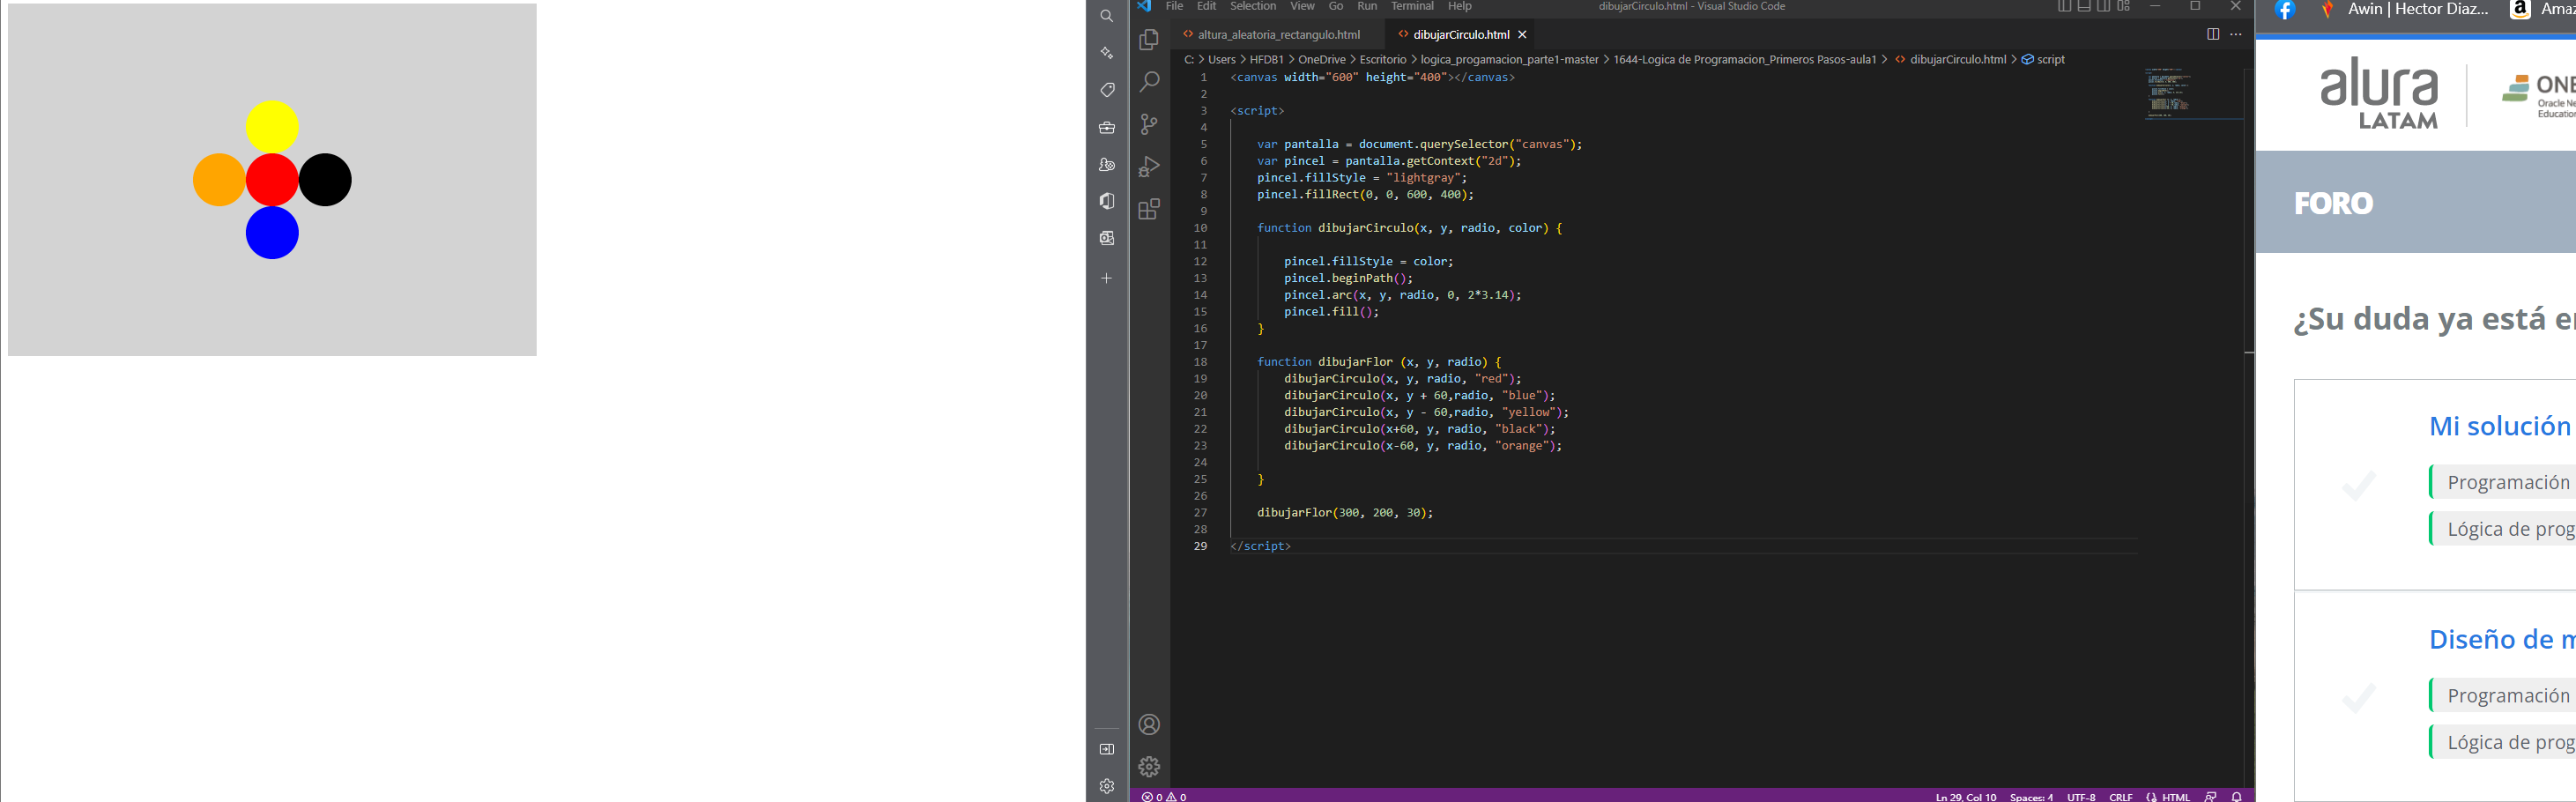Click the Facebook bookmark icon
2576x802 pixels.
click(x=2285, y=10)
